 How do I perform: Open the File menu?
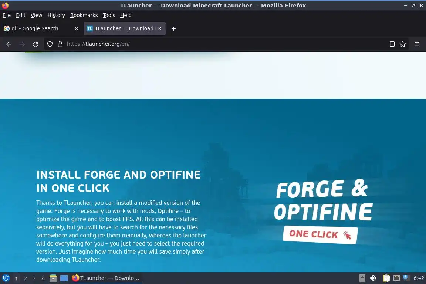[7, 15]
